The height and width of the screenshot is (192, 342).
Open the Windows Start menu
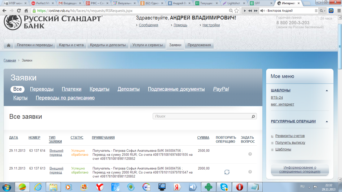click(7, 187)
